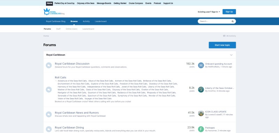The image size is (279, 133).
Task: Select the Online Users sub-tab
Action: pos(71,29)
